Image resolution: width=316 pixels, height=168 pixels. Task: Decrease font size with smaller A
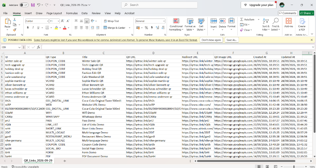[x=68, y=21]
